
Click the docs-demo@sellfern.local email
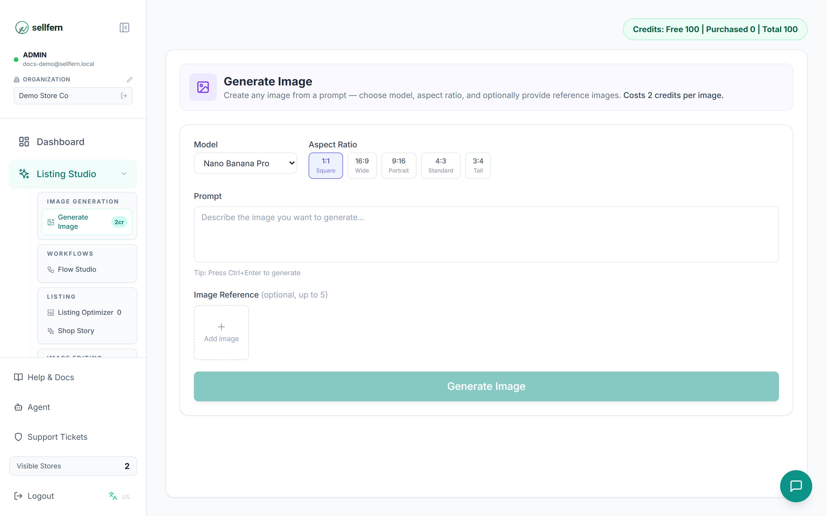pyautogui.click(x=59, y=64)
